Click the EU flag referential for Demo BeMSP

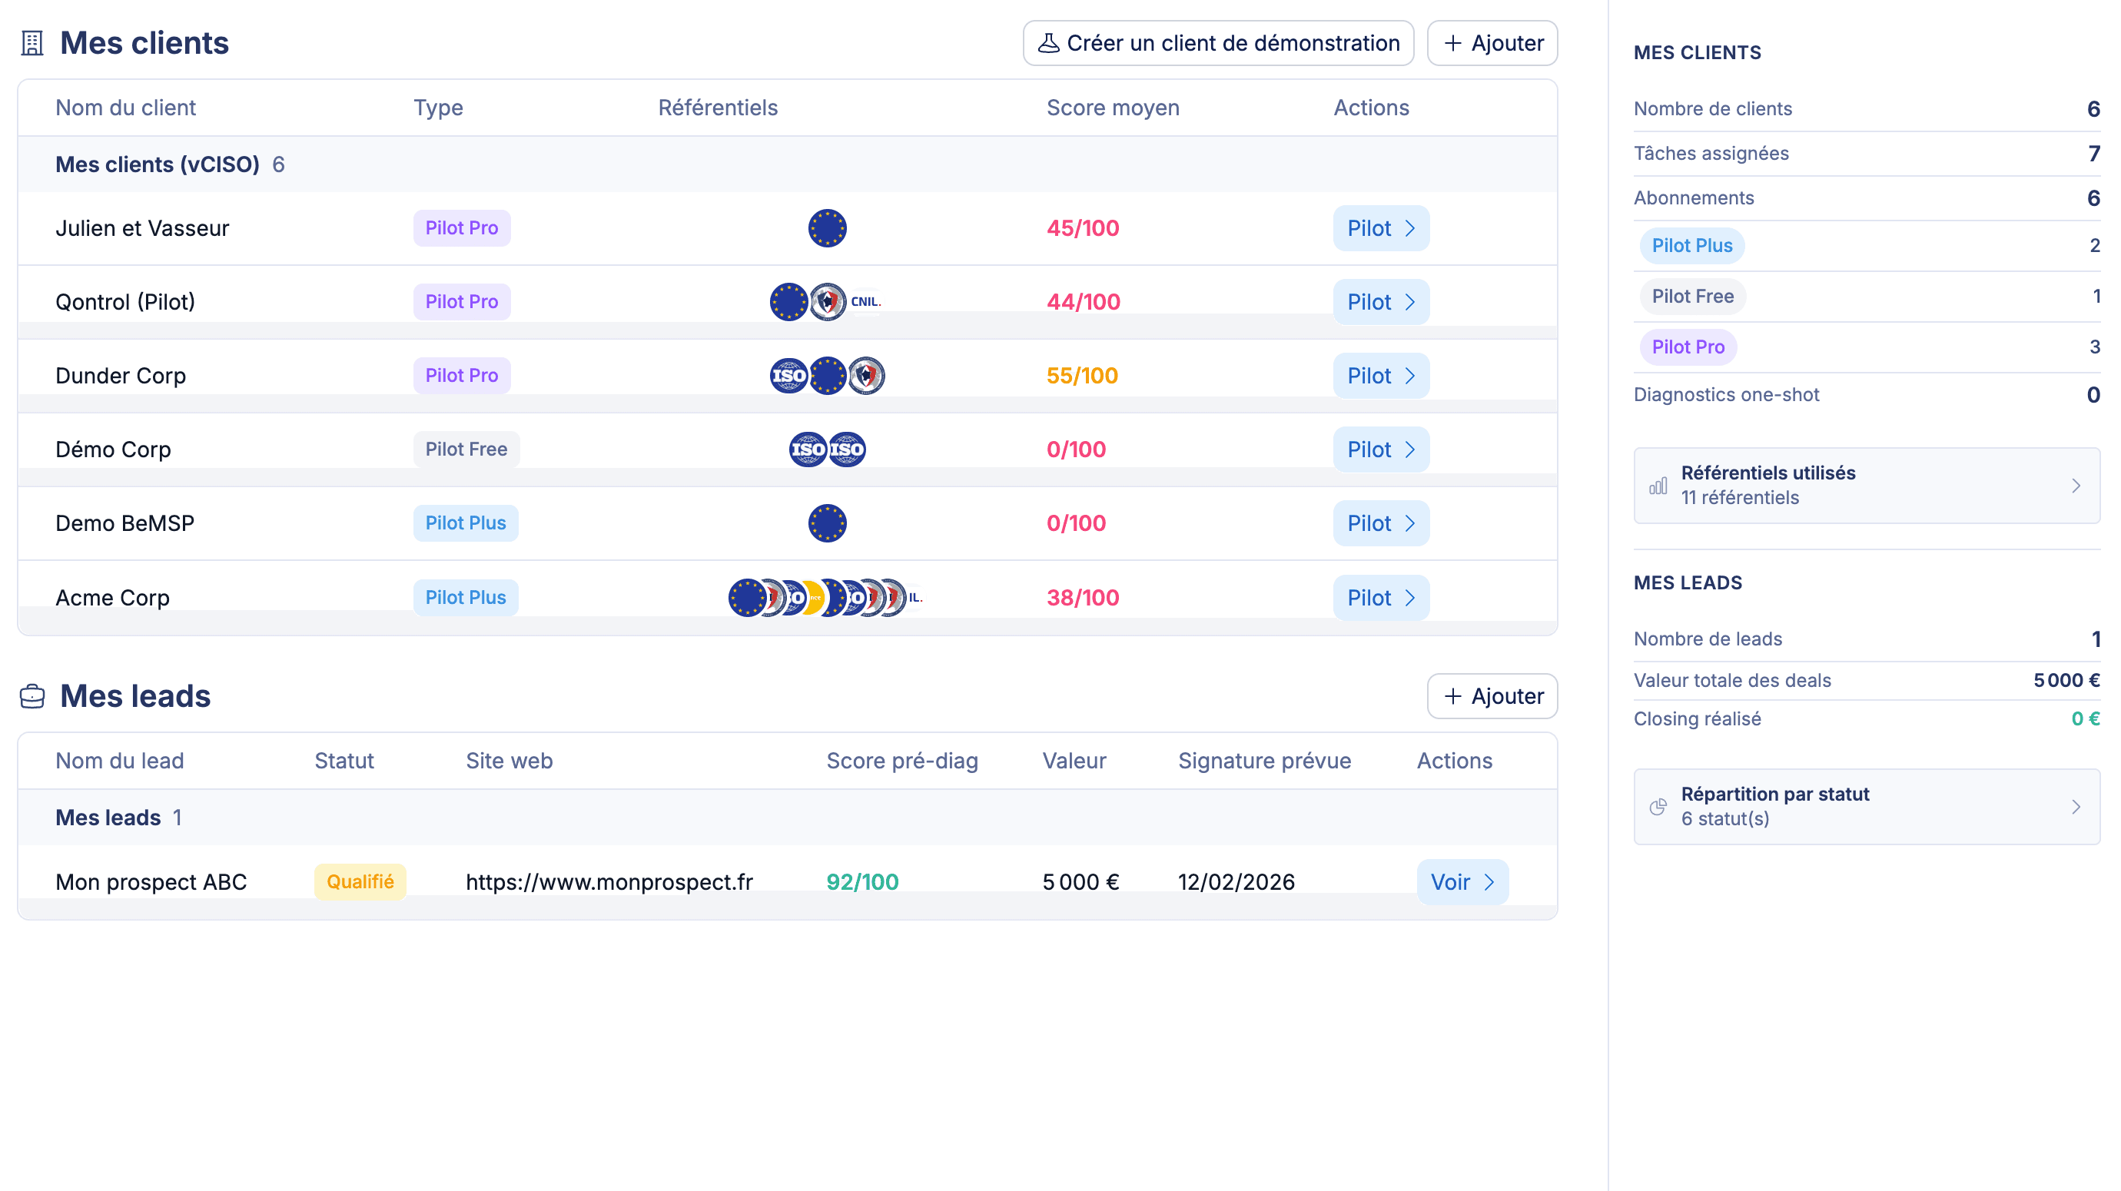(828, 523)
